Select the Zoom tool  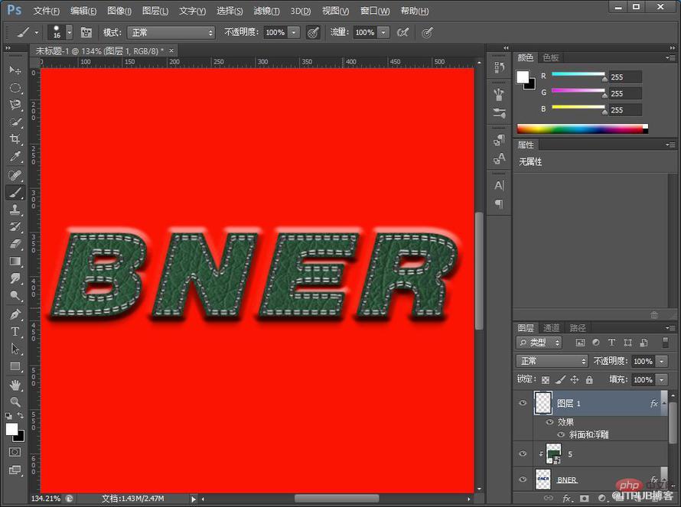click(15, 402)
